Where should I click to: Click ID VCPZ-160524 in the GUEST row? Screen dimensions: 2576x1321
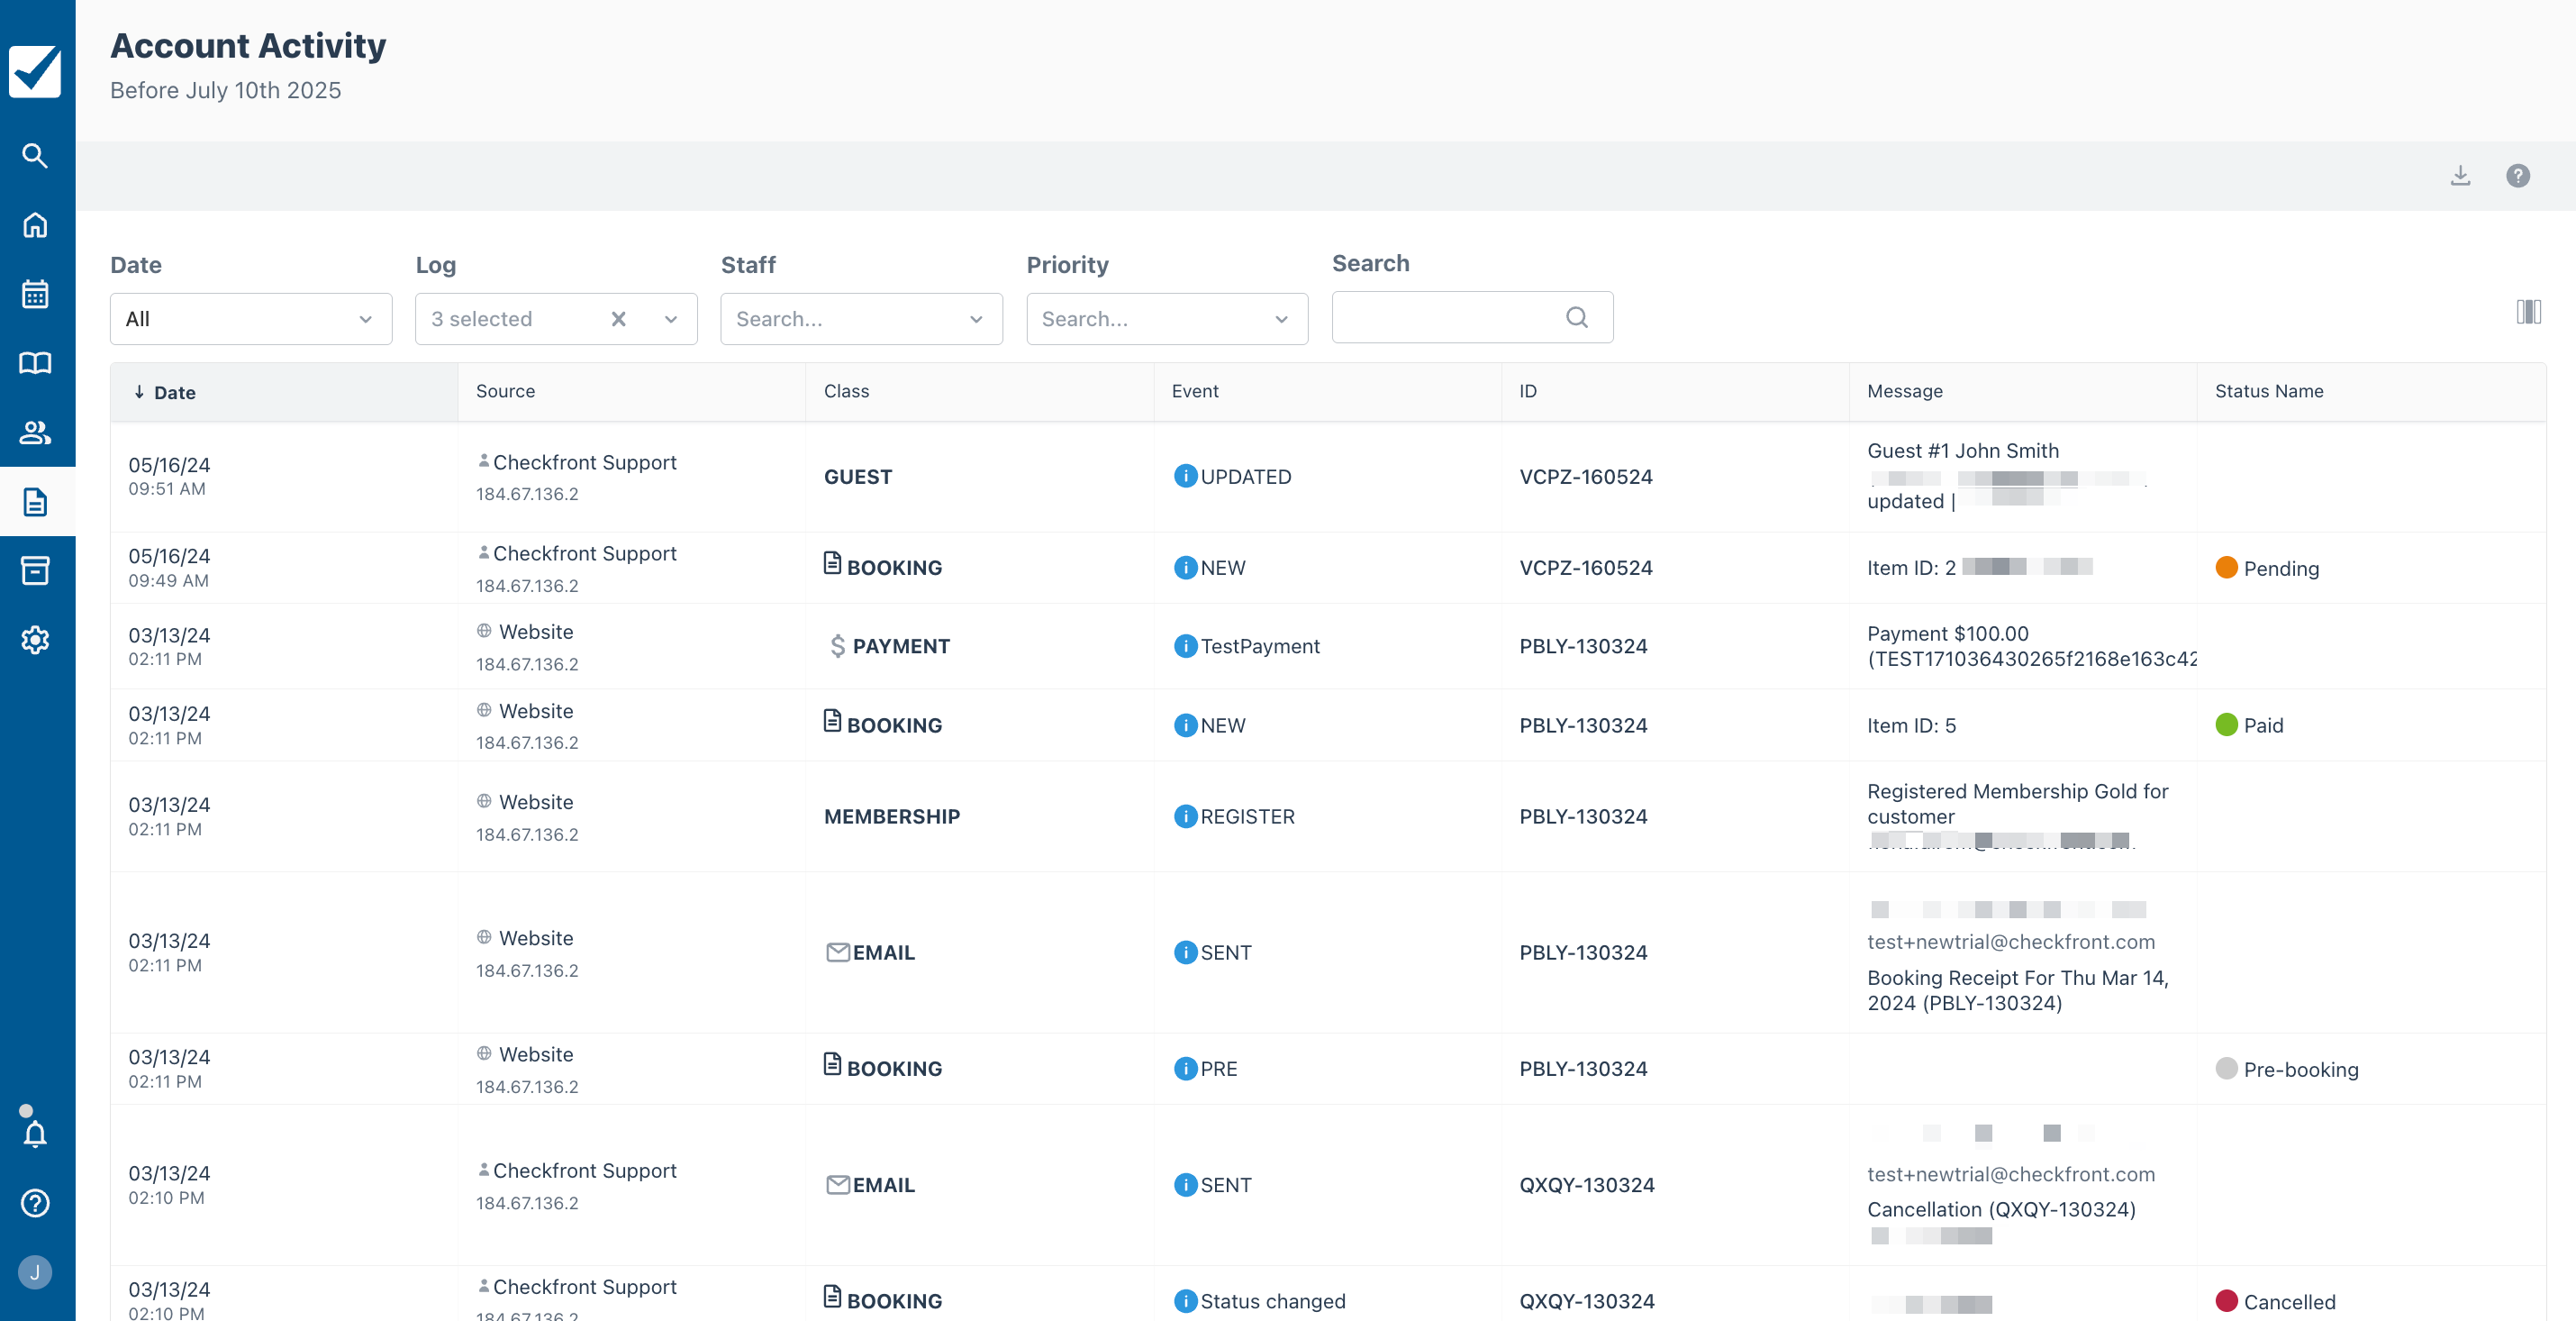click(x=1586, y=477)
